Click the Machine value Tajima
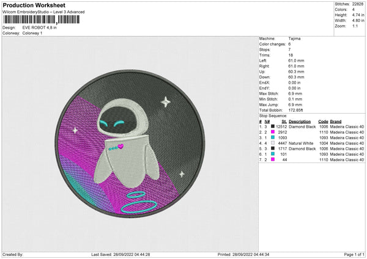 (x=294, y=38)
